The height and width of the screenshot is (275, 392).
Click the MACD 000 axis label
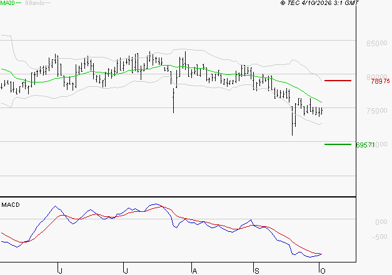tap(381, 222)
